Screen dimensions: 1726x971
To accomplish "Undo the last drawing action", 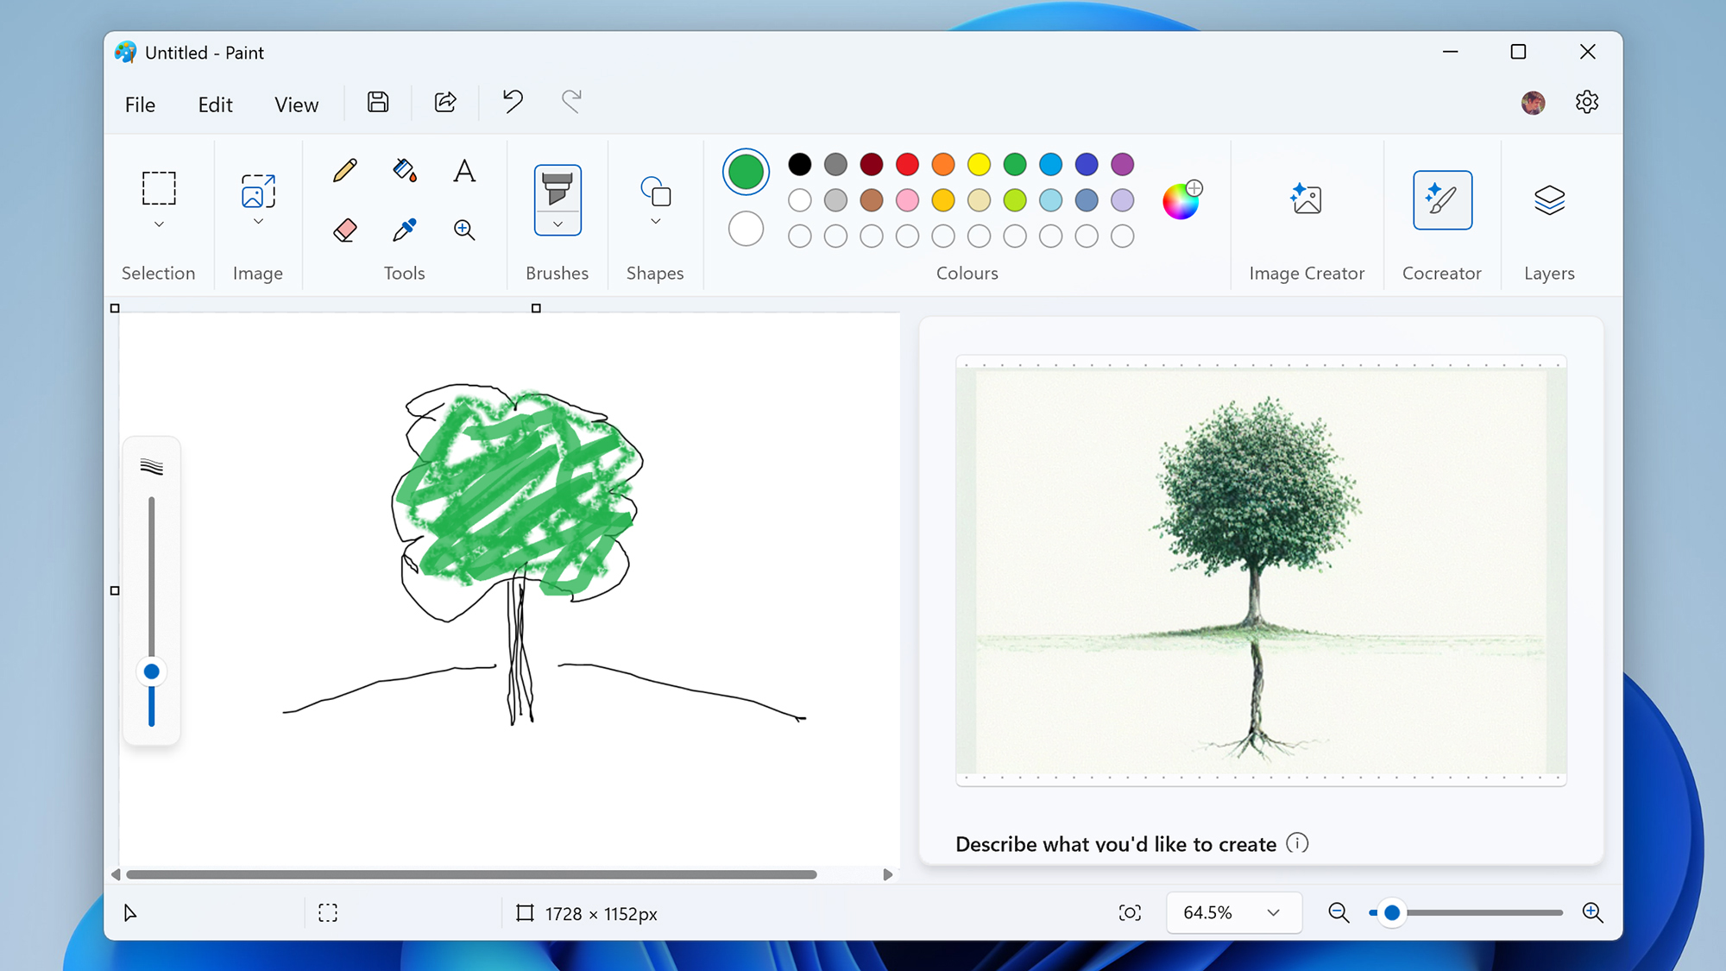I will point(511,102).
